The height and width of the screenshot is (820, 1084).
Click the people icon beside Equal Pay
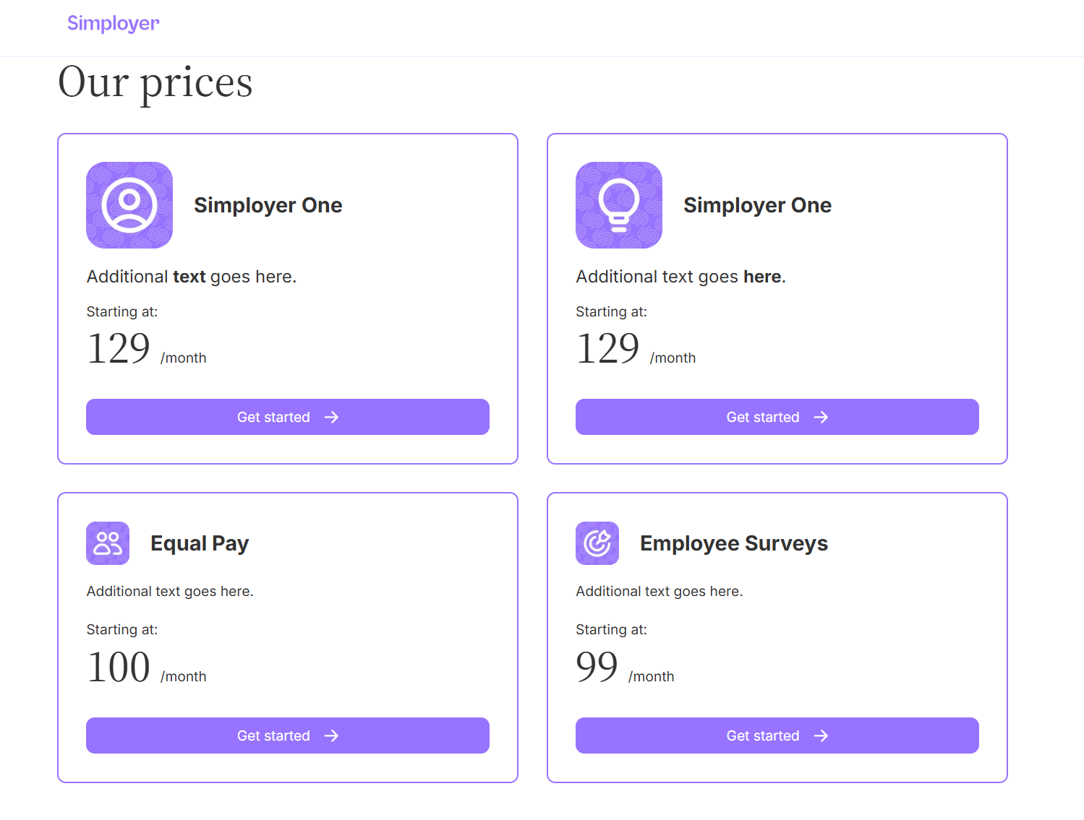tap(108, 543)
